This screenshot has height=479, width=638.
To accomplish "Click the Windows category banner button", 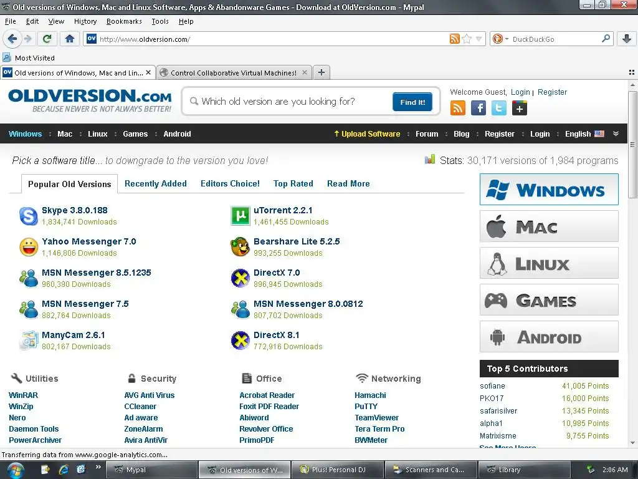I will [x=549, y=190].
